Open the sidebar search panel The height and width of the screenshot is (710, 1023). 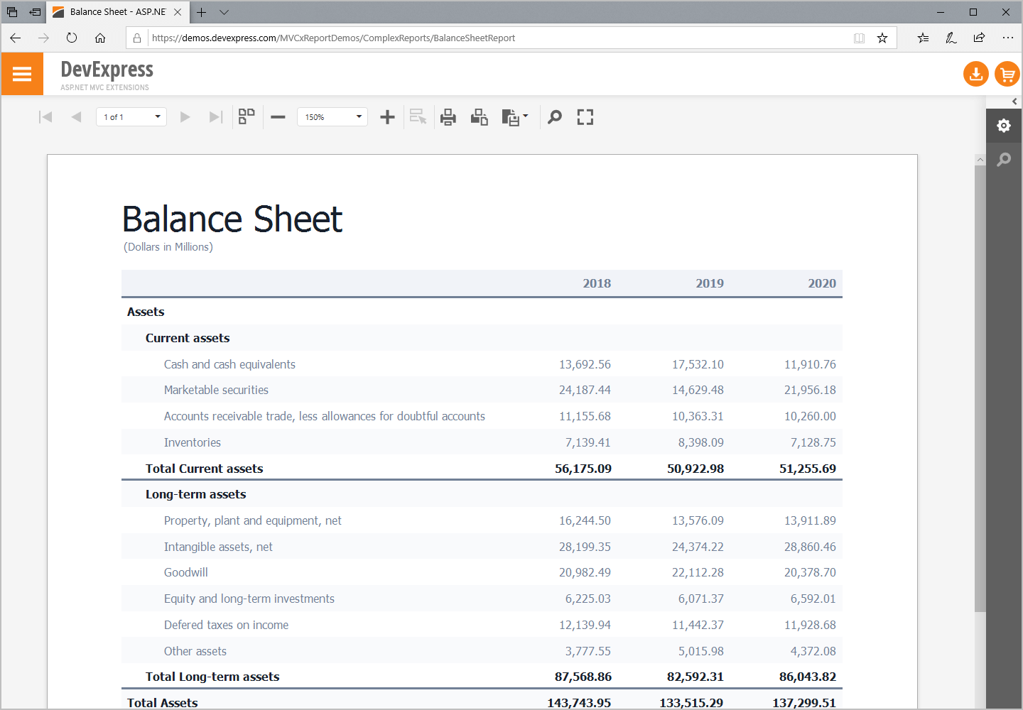click(x=1004, y=160)
